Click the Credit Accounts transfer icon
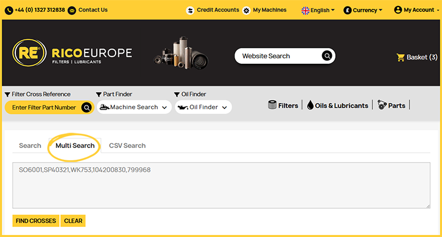This screenshot has height=237, width=442. [190, 11]
